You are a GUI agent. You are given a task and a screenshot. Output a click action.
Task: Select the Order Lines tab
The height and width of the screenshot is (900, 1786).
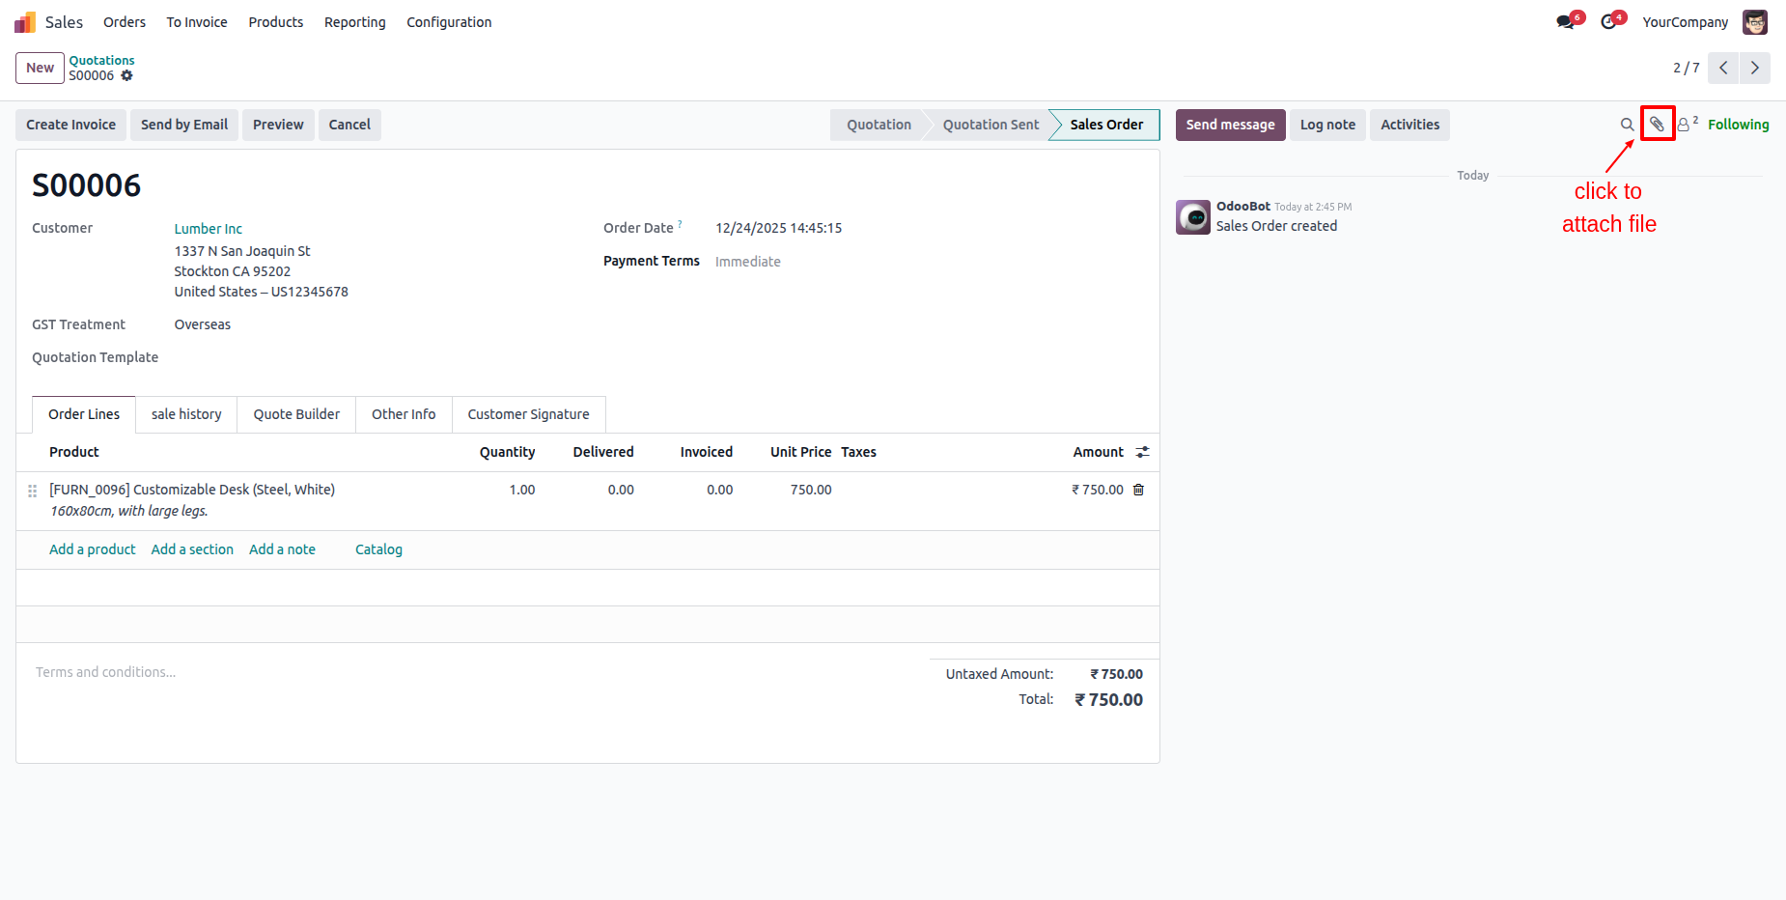point(84,414)
